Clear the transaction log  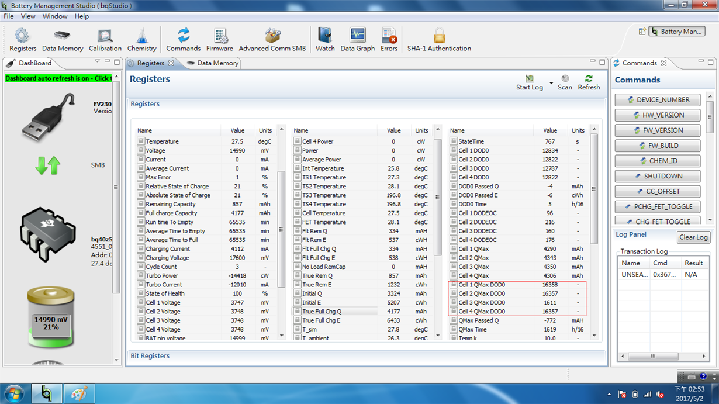click(x=694, y=237)
